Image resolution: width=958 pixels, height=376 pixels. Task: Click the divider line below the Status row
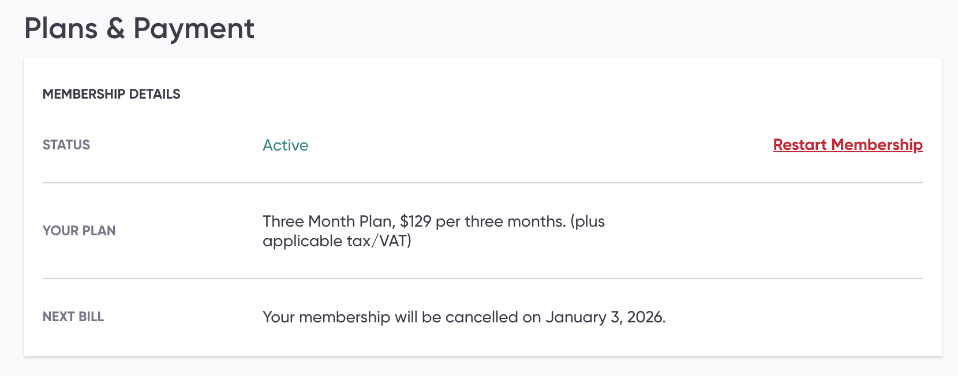[x=482, y=183]
